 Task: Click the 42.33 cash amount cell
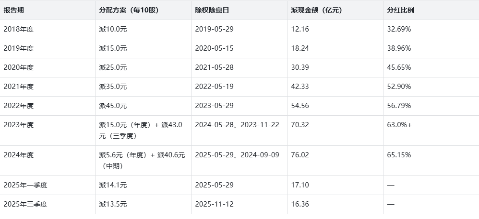click(x=300, y=87)
